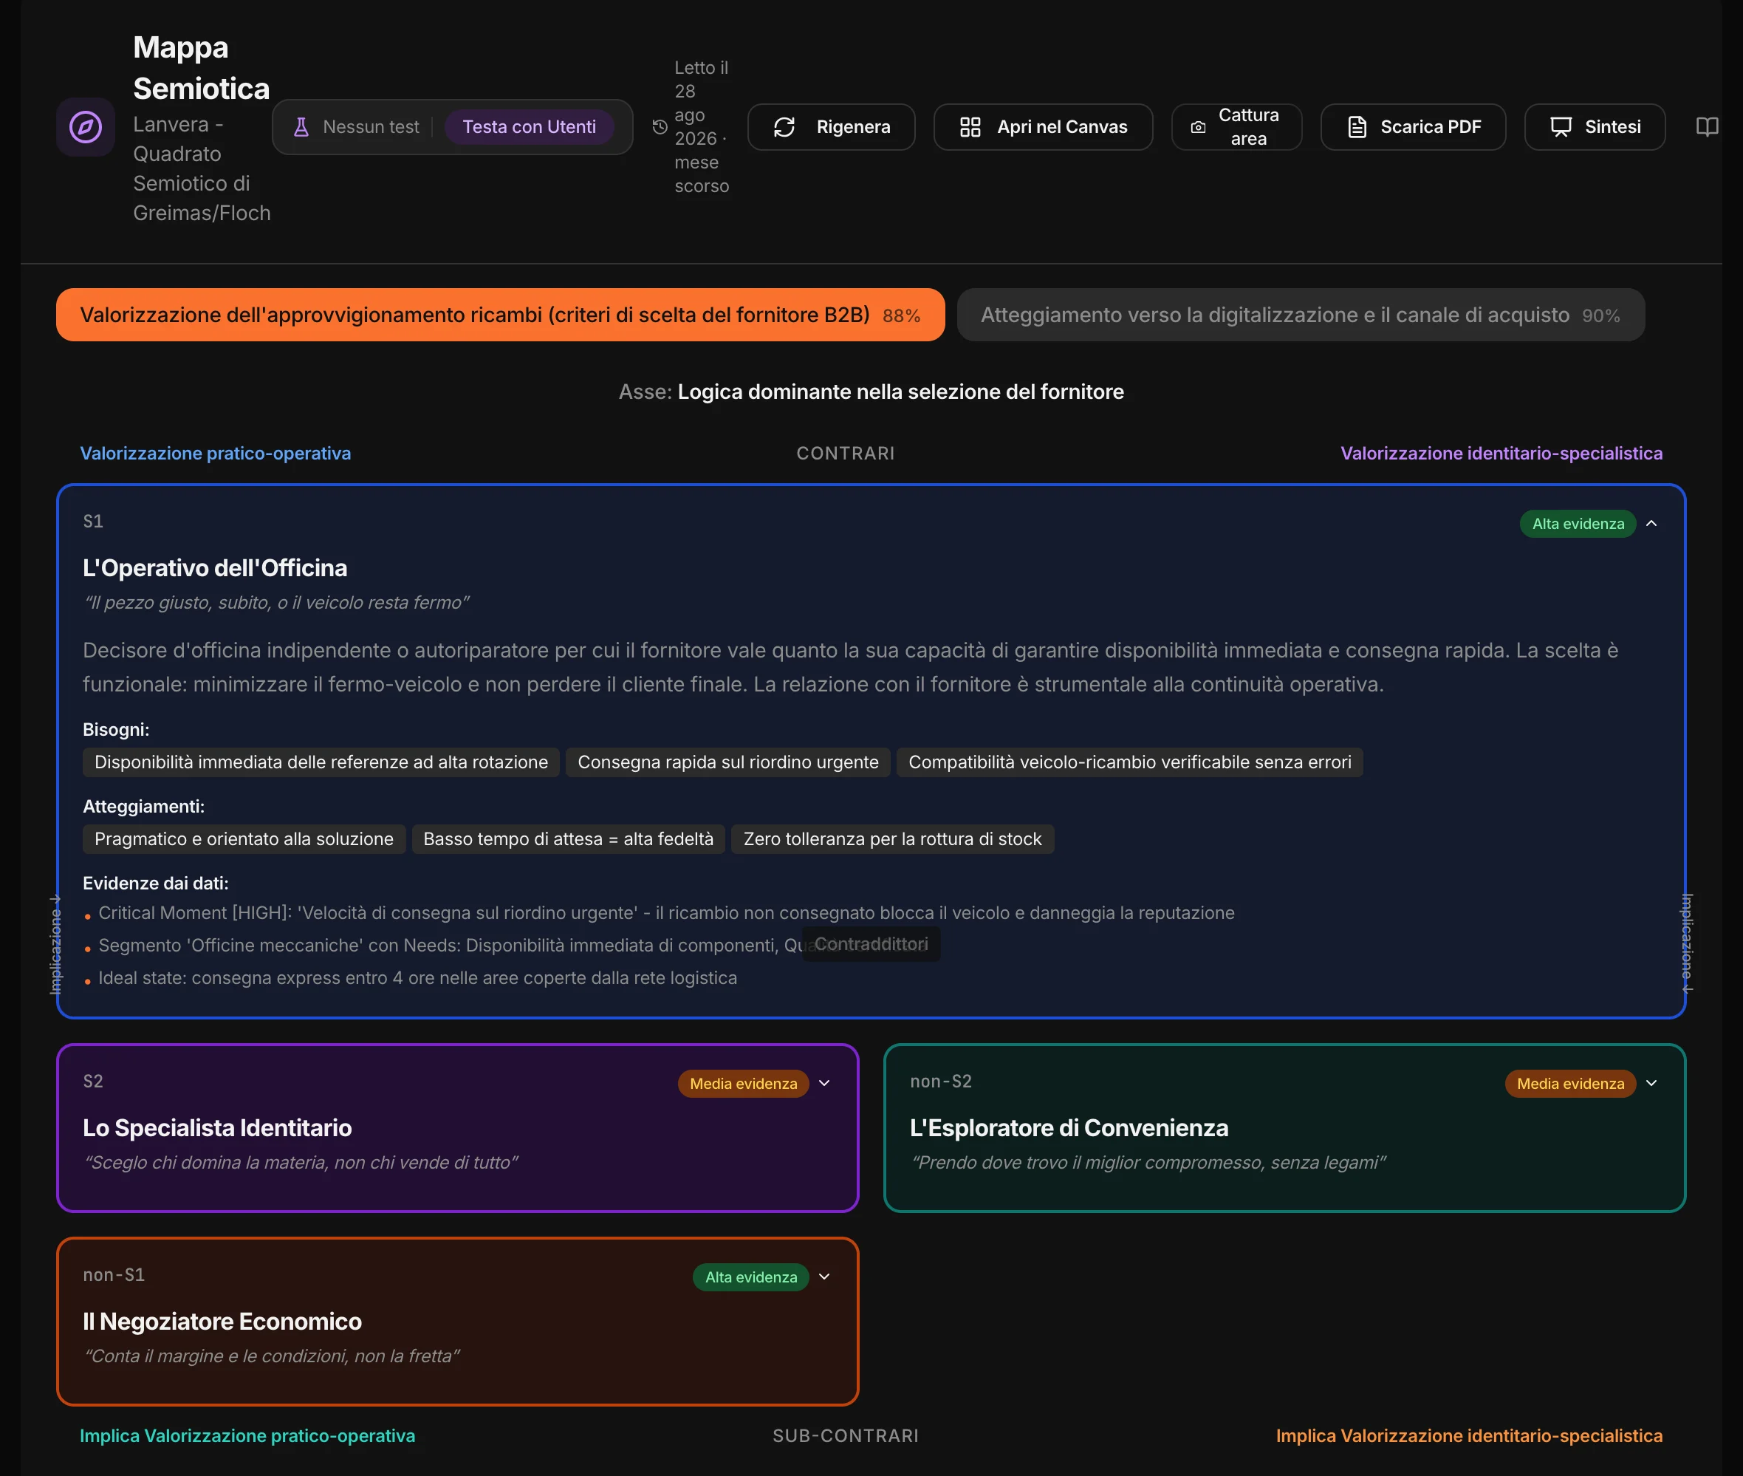Click Implica Valorizzazione identitario-specialistica label
This screenshot has height=1476, width=1743.
coord(1469,1436)
